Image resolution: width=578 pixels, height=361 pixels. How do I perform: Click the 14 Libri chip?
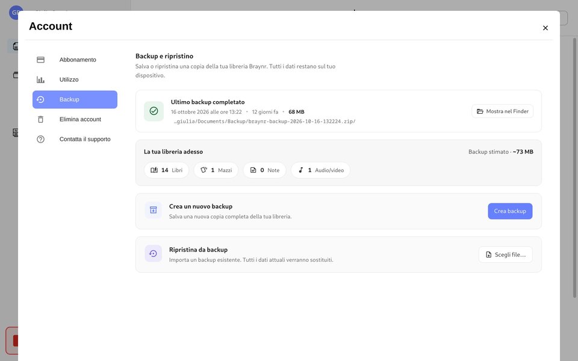point(166,170)
